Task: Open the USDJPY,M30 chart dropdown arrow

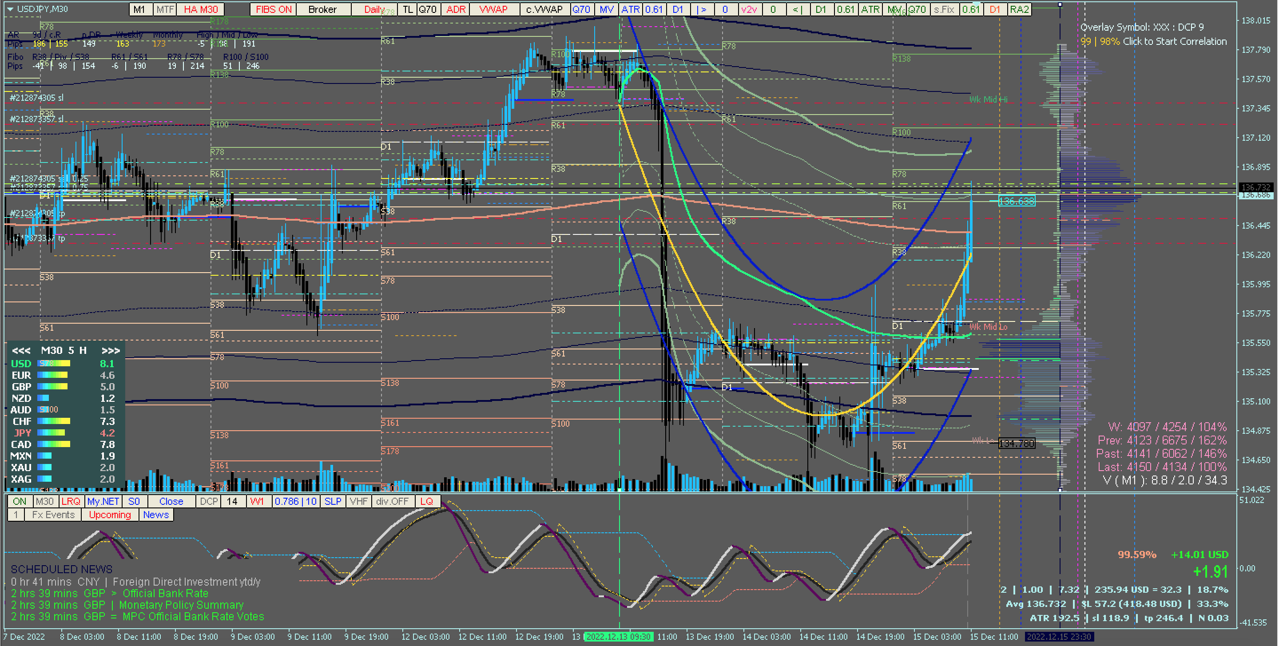Action: 9,9
